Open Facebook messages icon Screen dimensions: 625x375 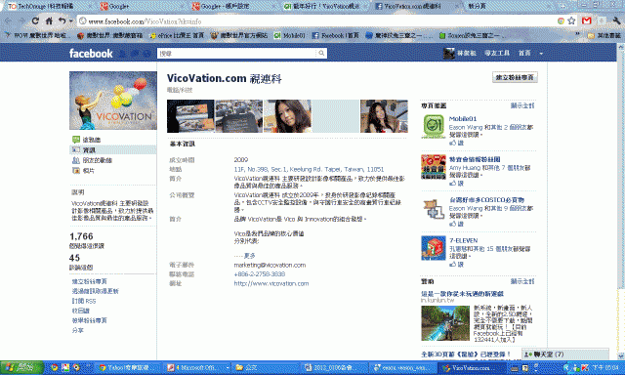135,54
